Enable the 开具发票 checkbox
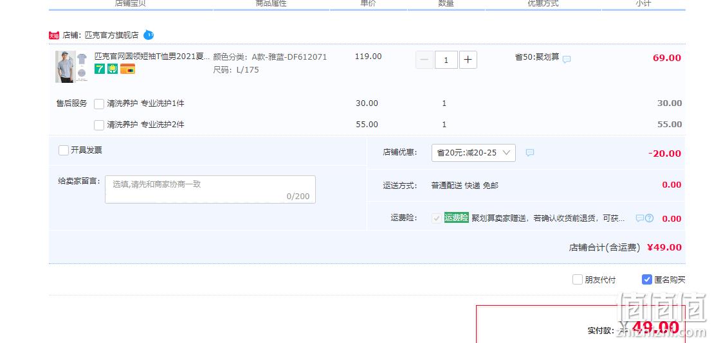 click(64, 150)
